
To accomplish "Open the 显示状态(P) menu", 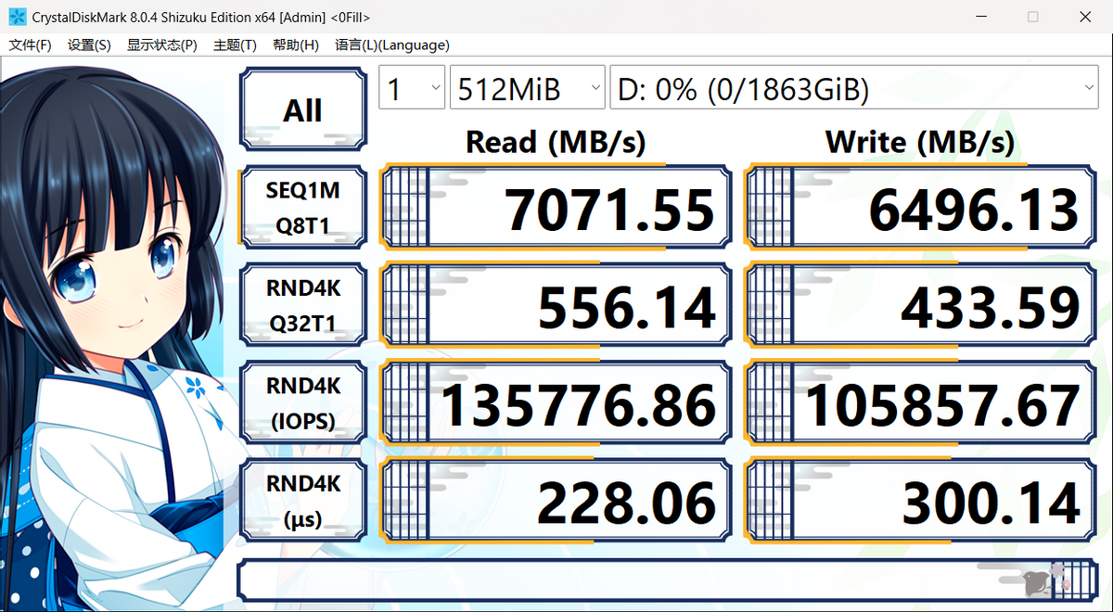I will pos(162,45).
